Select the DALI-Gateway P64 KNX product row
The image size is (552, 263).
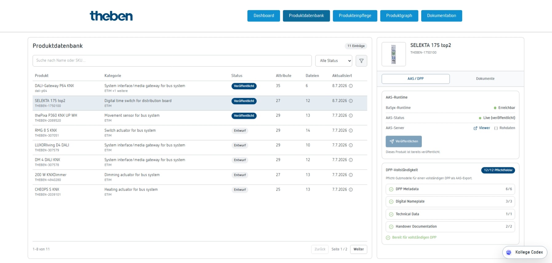coord(200,88)
